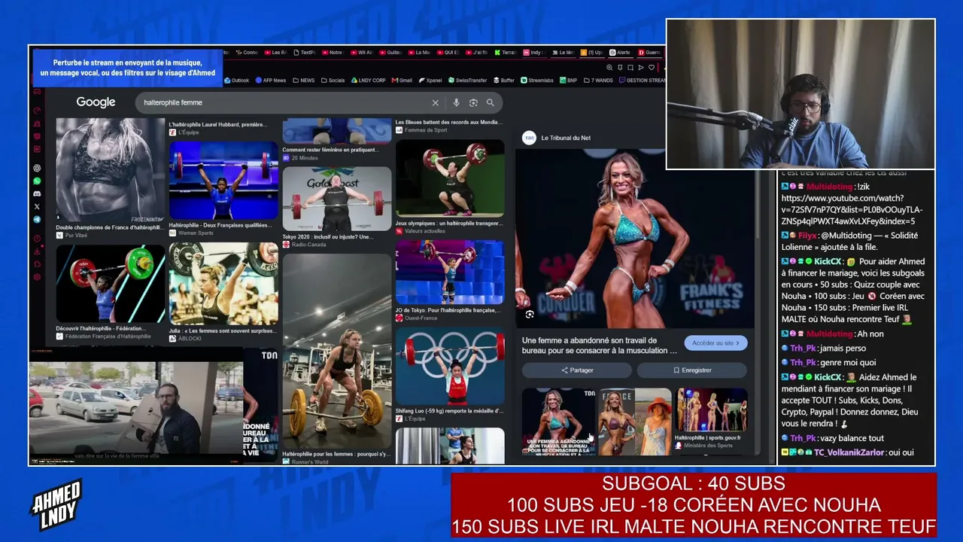Click the pin icon in the address bar
Viewport: 963px width, 542px height.
pos(620,68)
